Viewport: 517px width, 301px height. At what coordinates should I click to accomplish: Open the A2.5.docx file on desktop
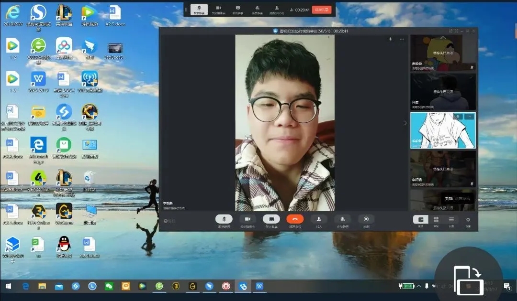click(115, 16)
